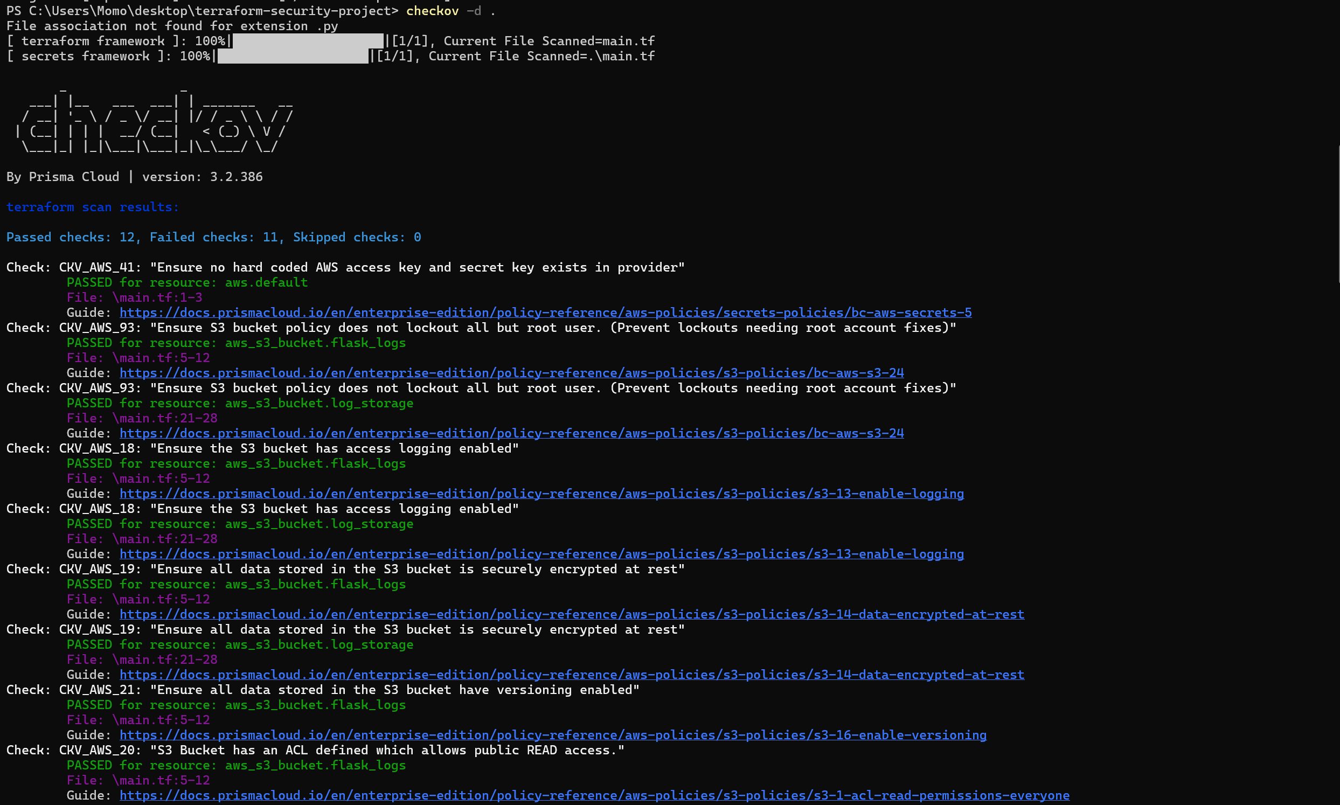Open bc-aws-s3-24 guide link for flask_logs
1340x805 pixels.
(x=511, y=373)
